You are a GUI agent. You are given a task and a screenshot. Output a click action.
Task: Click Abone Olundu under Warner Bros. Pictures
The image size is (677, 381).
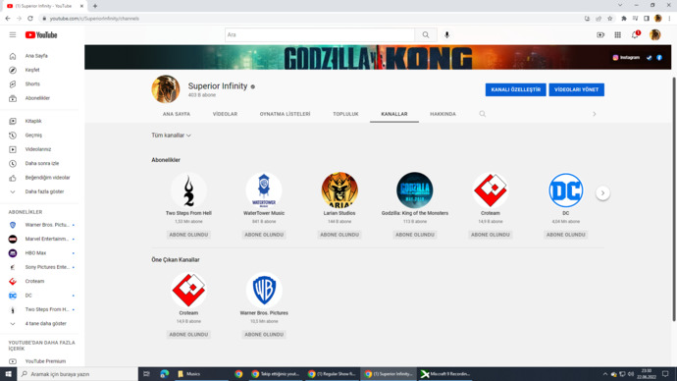click(x=264, y=334)
